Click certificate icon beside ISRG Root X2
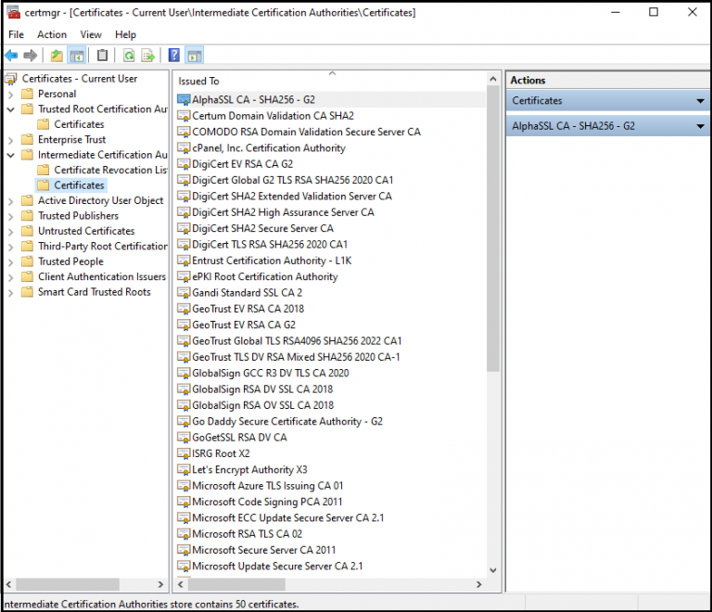Image resolution: width=712 pixels, height=612 pixels. [x=184, y=453]
